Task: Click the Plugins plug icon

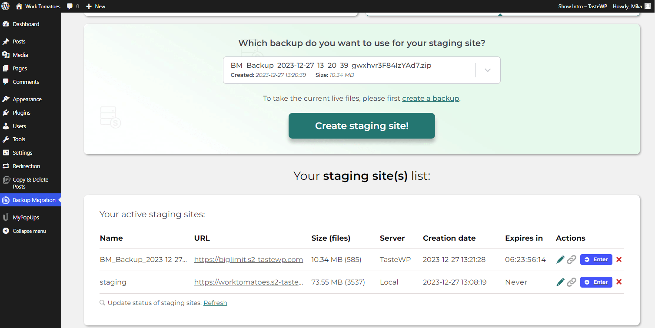Action: 6,113
